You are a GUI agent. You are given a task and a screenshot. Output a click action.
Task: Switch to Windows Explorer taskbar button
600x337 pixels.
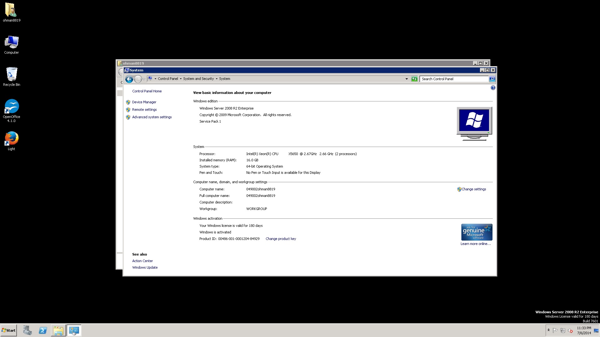[x=58, y=330]
